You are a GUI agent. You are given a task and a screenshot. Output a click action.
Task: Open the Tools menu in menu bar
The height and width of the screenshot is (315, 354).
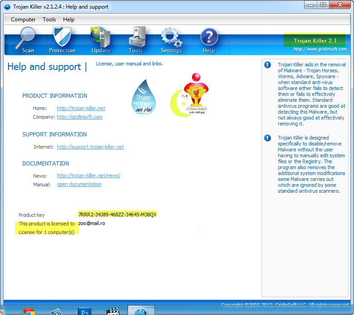[49, 20]
